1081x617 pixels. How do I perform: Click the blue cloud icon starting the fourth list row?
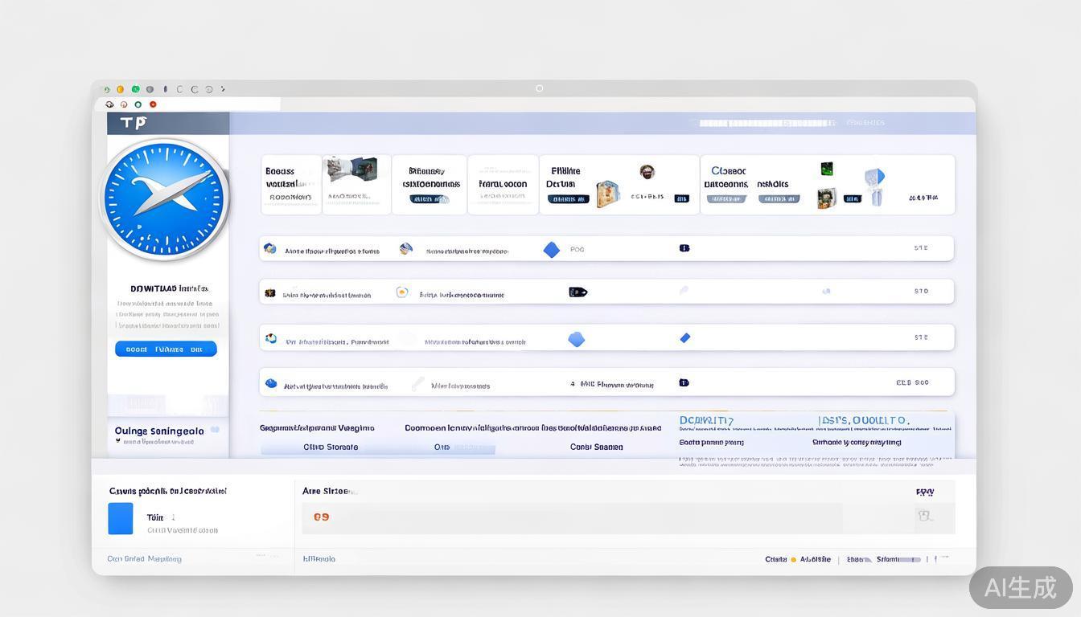[x=271, y=384]
